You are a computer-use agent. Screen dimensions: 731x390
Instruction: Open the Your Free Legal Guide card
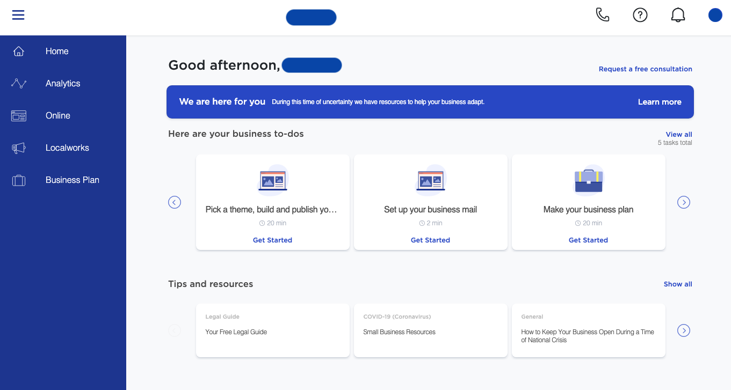coord(272,330)
